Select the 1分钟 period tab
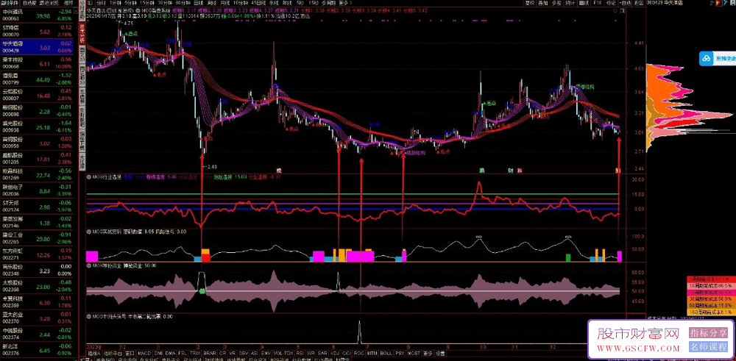 [x=116, y=3]
